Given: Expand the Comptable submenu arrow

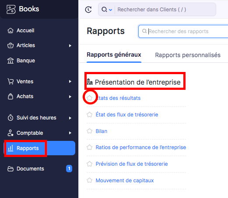Looking at the screenshot, I should pos(70,133).
